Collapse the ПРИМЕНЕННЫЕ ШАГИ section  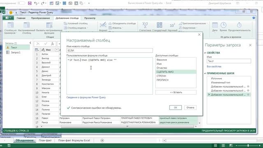[x=205, y=73]
